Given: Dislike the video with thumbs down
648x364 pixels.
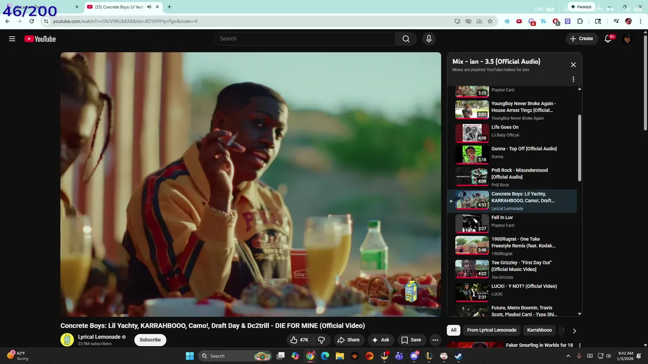Looking at the screenshot, I should tap(321, 340).
